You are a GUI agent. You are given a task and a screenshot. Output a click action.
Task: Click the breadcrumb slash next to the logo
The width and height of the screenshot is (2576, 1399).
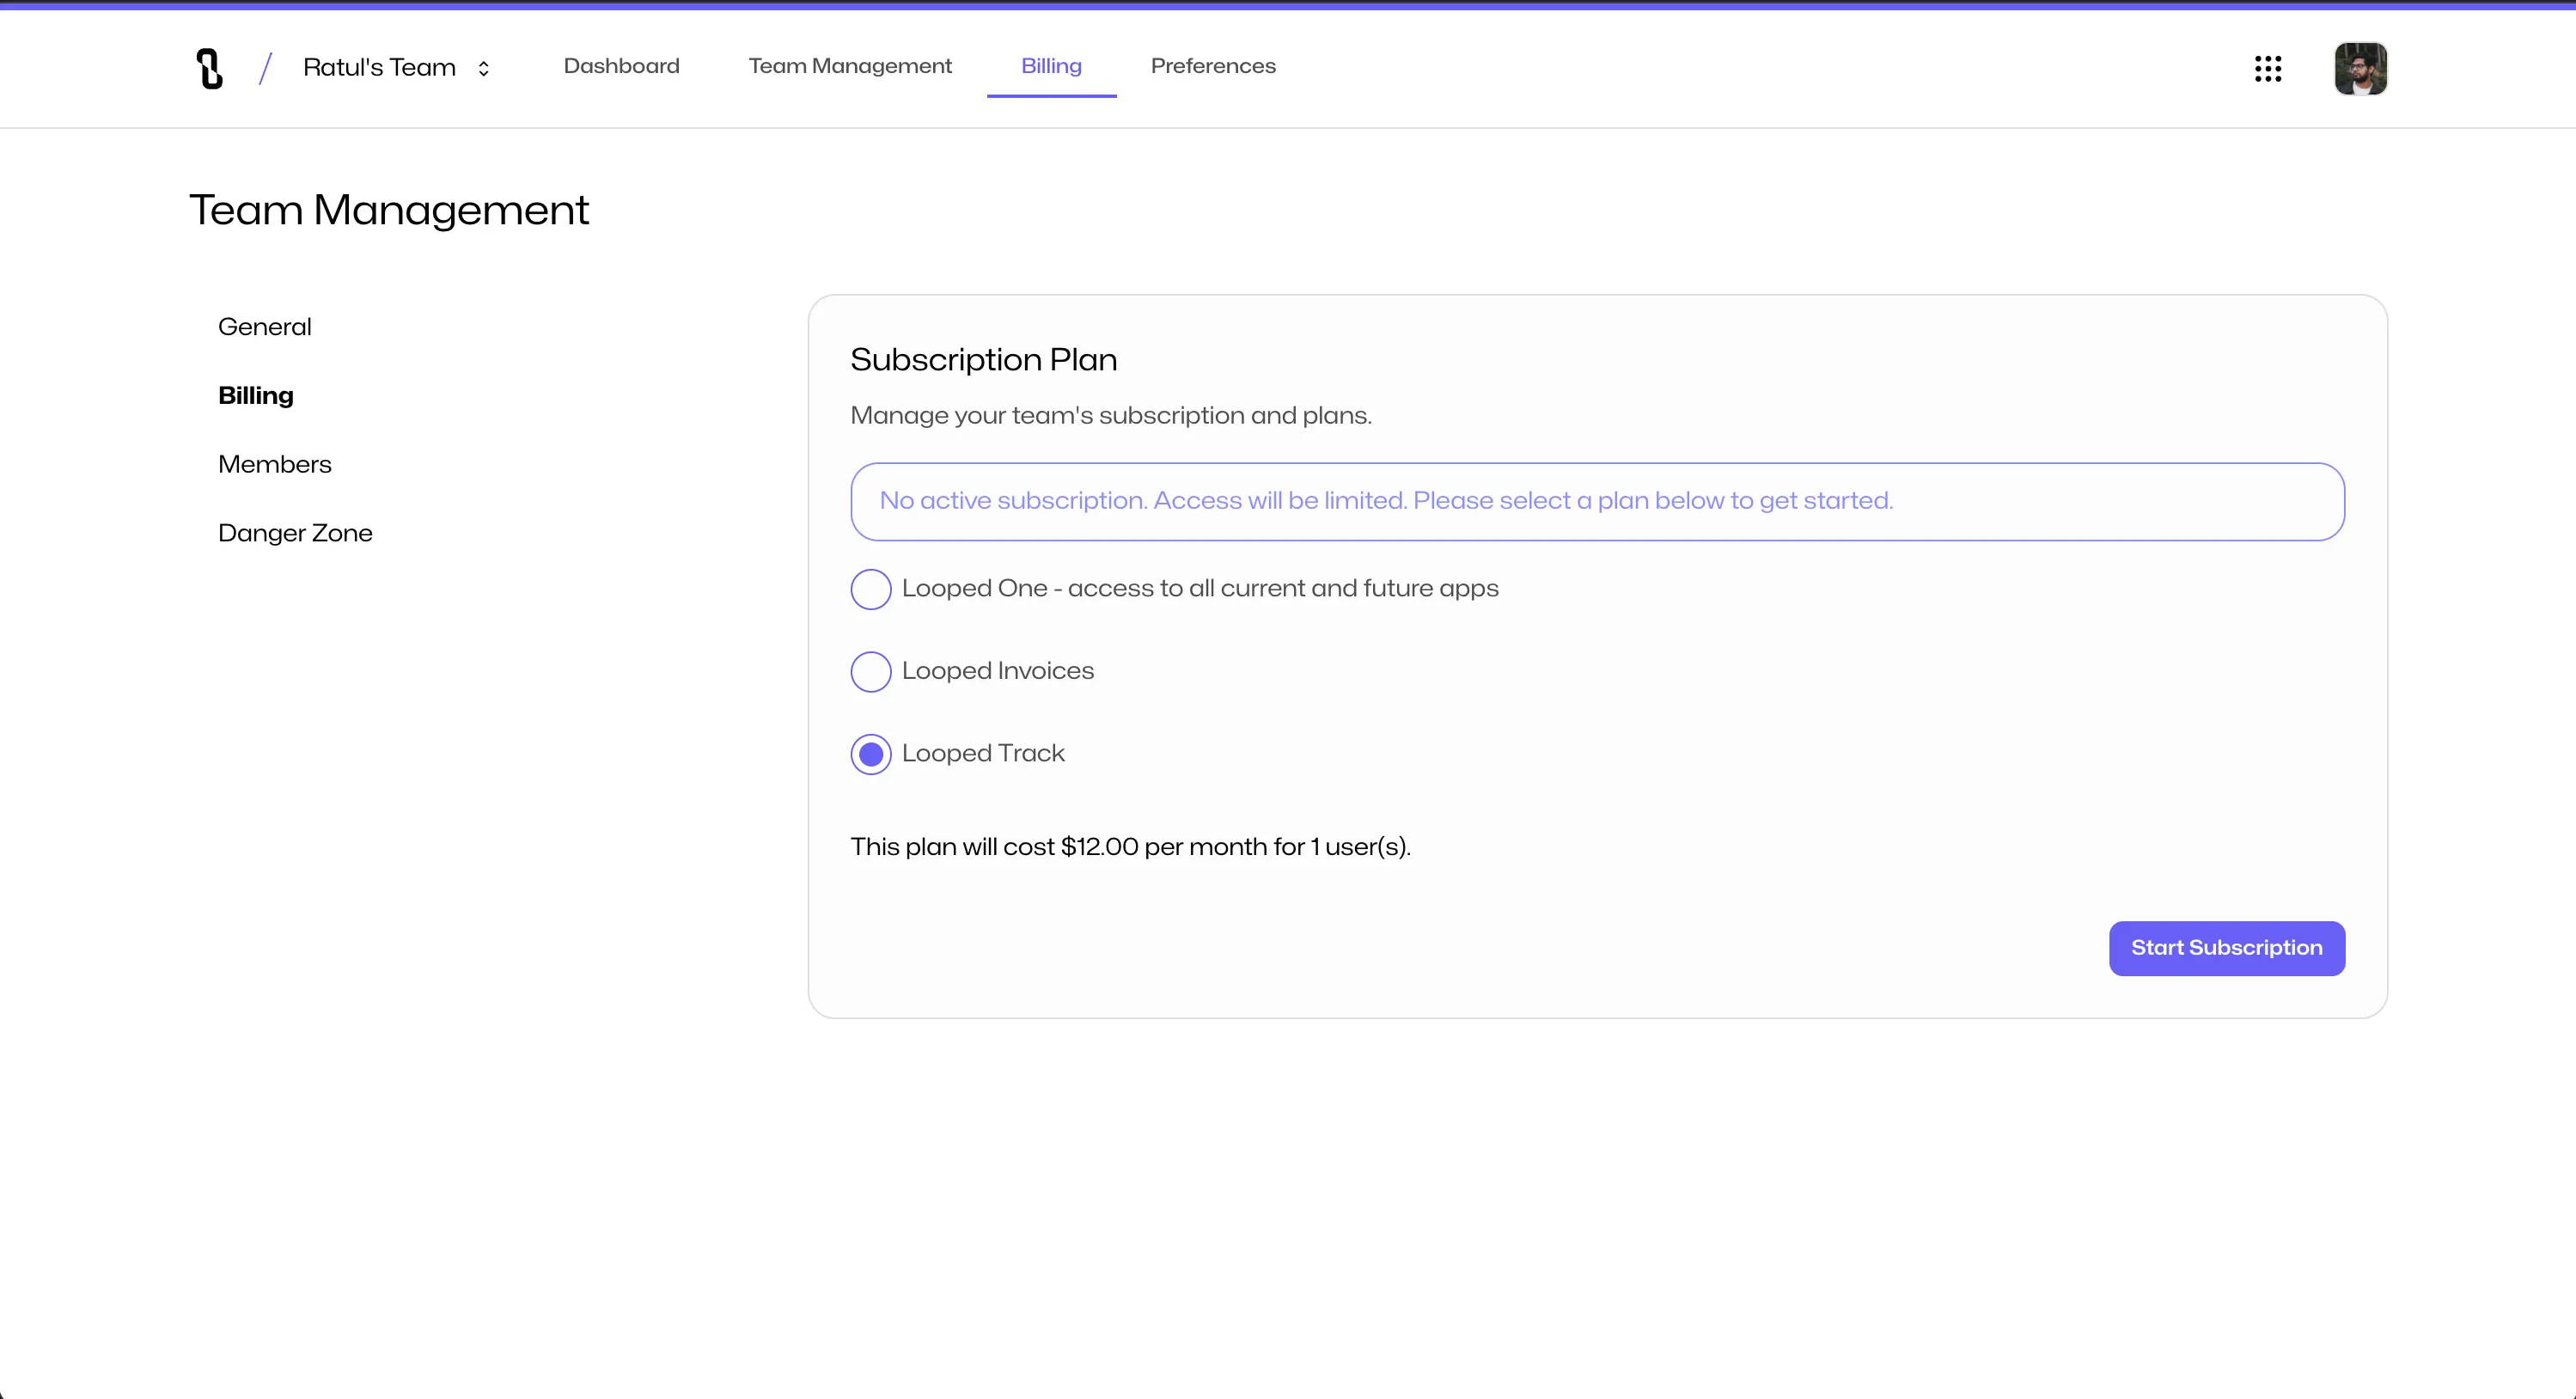(265, 67)
